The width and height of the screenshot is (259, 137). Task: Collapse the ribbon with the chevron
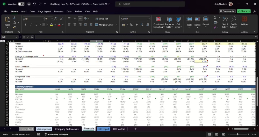(x=254, y=31)
